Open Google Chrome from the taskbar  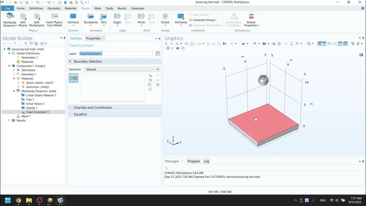coord(18,200)
